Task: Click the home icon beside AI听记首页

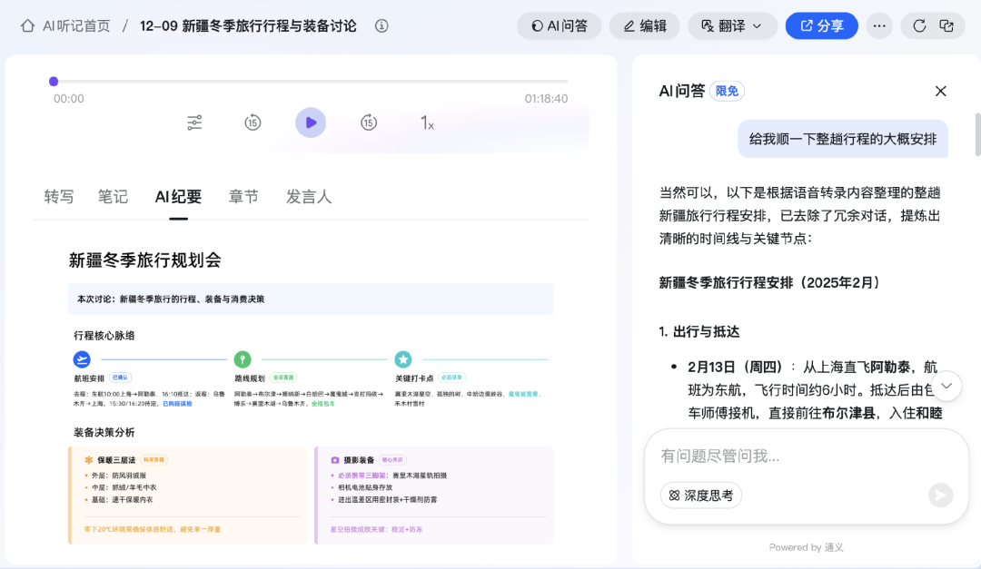Action: point(28,25)
